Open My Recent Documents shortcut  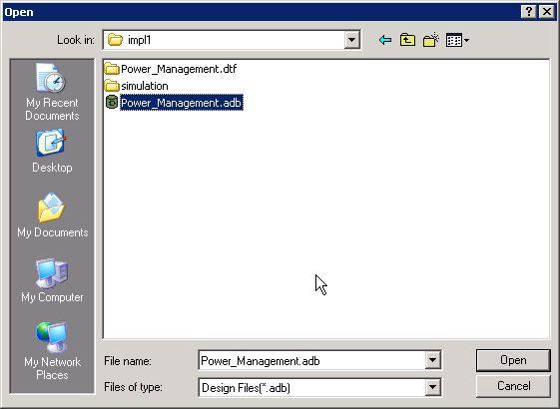pos(52,92)
